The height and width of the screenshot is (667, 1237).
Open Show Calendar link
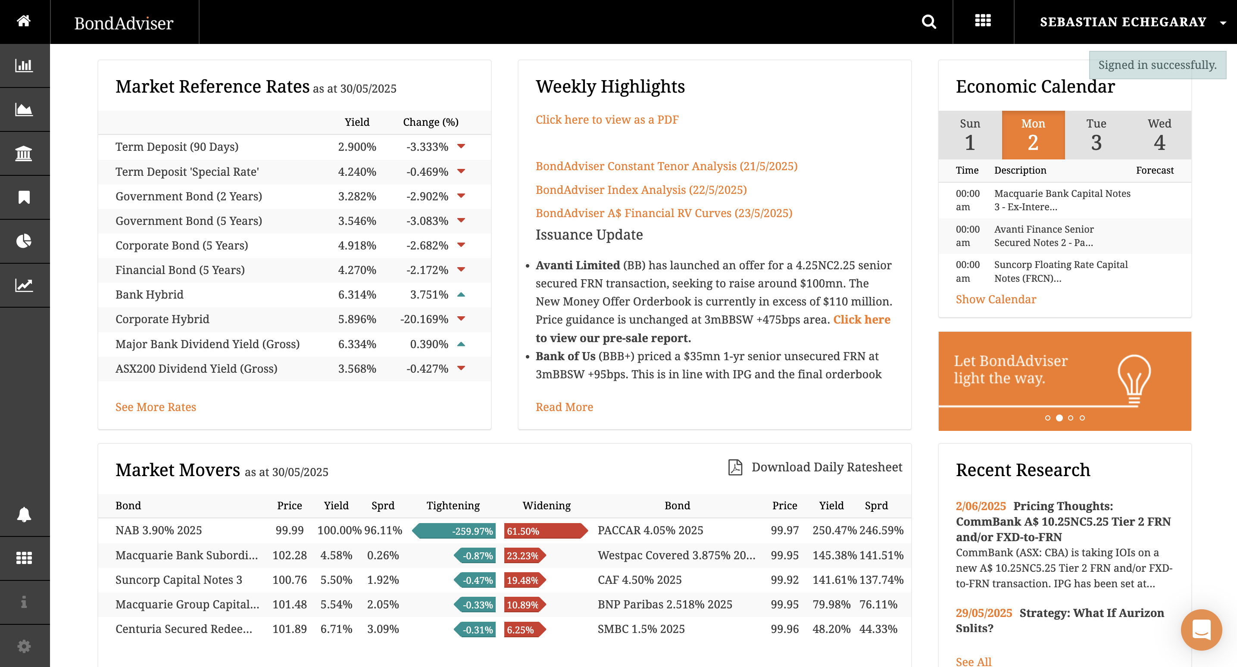[996, 299]
